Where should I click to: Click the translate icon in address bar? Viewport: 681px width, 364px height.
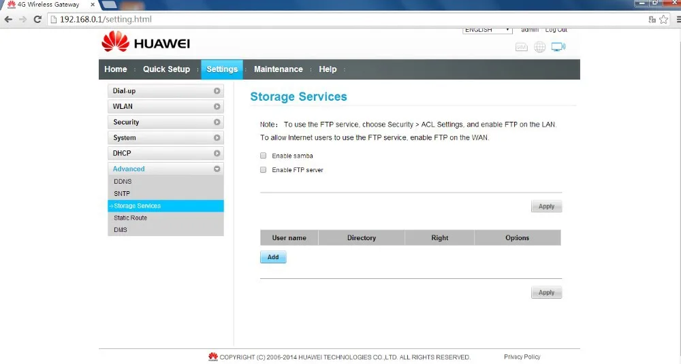652,19
